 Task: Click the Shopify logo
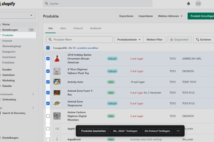(8, 4)
